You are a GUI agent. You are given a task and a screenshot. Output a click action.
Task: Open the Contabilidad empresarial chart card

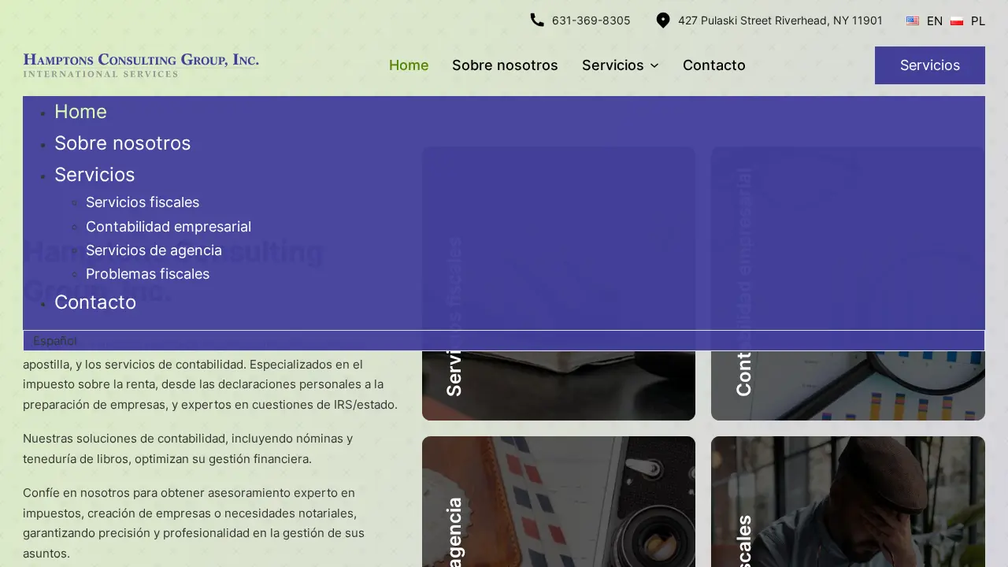[848, 283]
